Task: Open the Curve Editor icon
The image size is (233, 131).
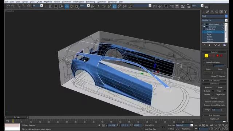Action: tap(171, 6)
